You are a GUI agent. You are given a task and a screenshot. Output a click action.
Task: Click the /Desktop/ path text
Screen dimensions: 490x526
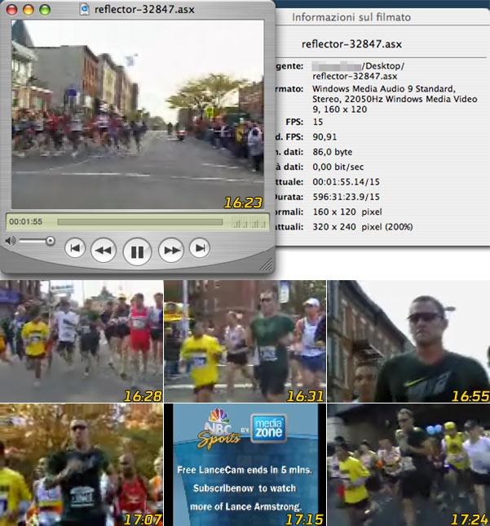[383, 65]
